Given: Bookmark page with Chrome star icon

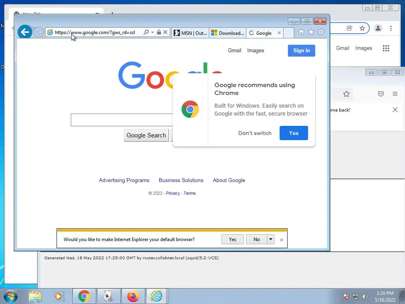Looking at the screenshot, I should coord(362,28).
